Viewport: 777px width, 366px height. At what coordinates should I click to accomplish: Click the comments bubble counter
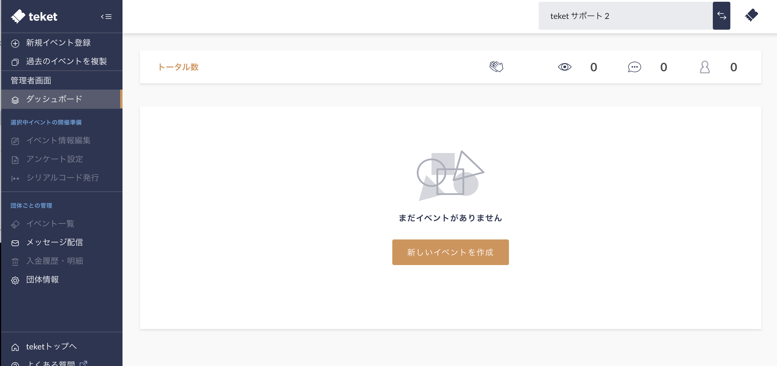(635, 67)
